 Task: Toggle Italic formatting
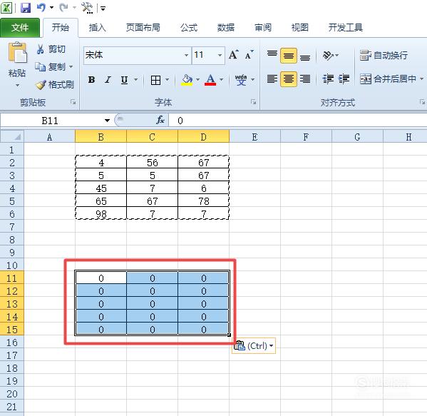click(108, 80)
